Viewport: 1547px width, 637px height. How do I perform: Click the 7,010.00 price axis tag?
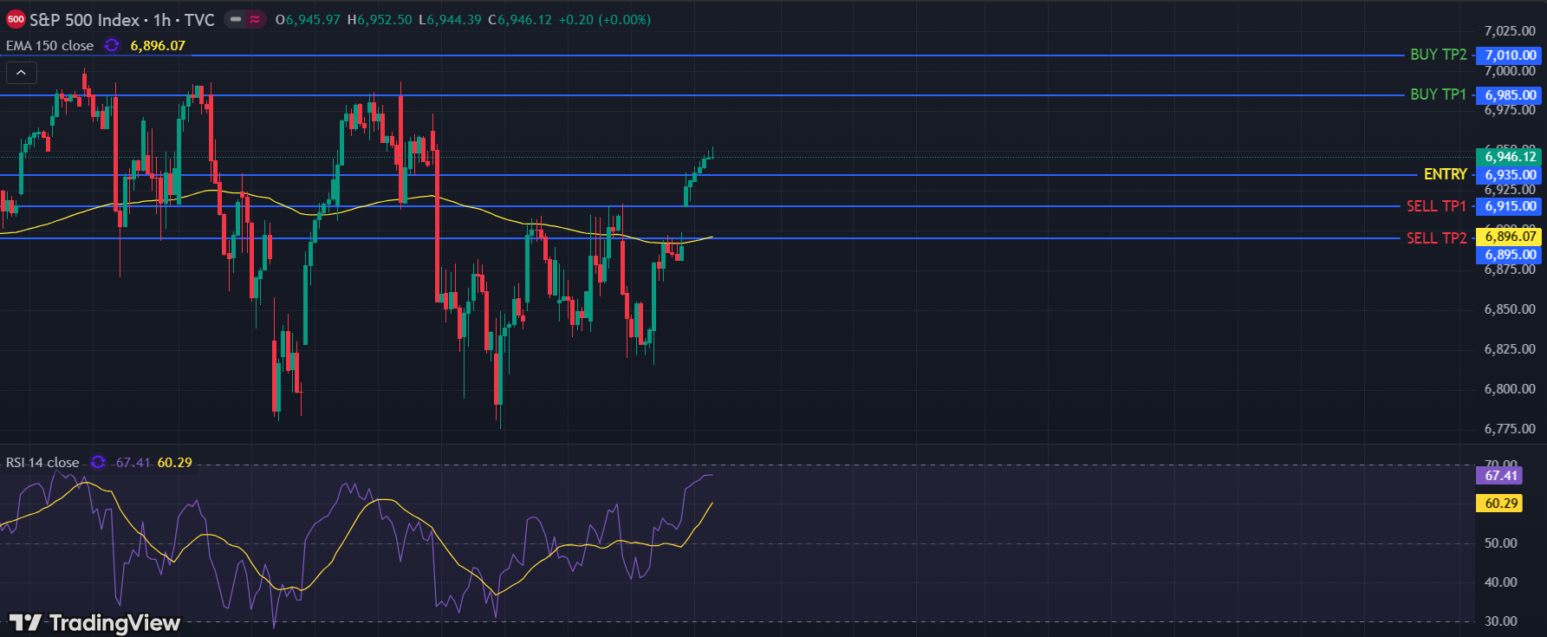1510,55
